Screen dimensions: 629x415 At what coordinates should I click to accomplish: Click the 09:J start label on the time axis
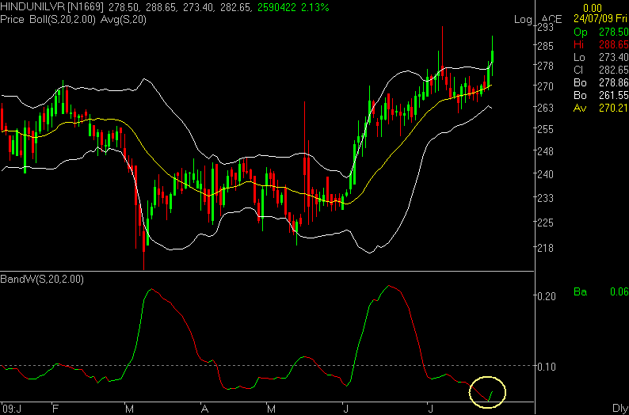pos(11,409)
